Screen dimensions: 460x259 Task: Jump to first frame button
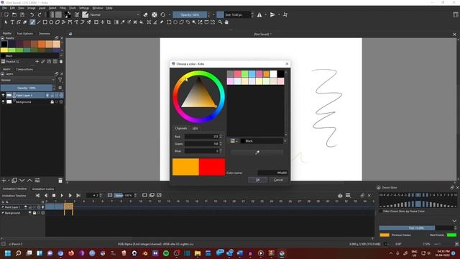tap(37, 195)
